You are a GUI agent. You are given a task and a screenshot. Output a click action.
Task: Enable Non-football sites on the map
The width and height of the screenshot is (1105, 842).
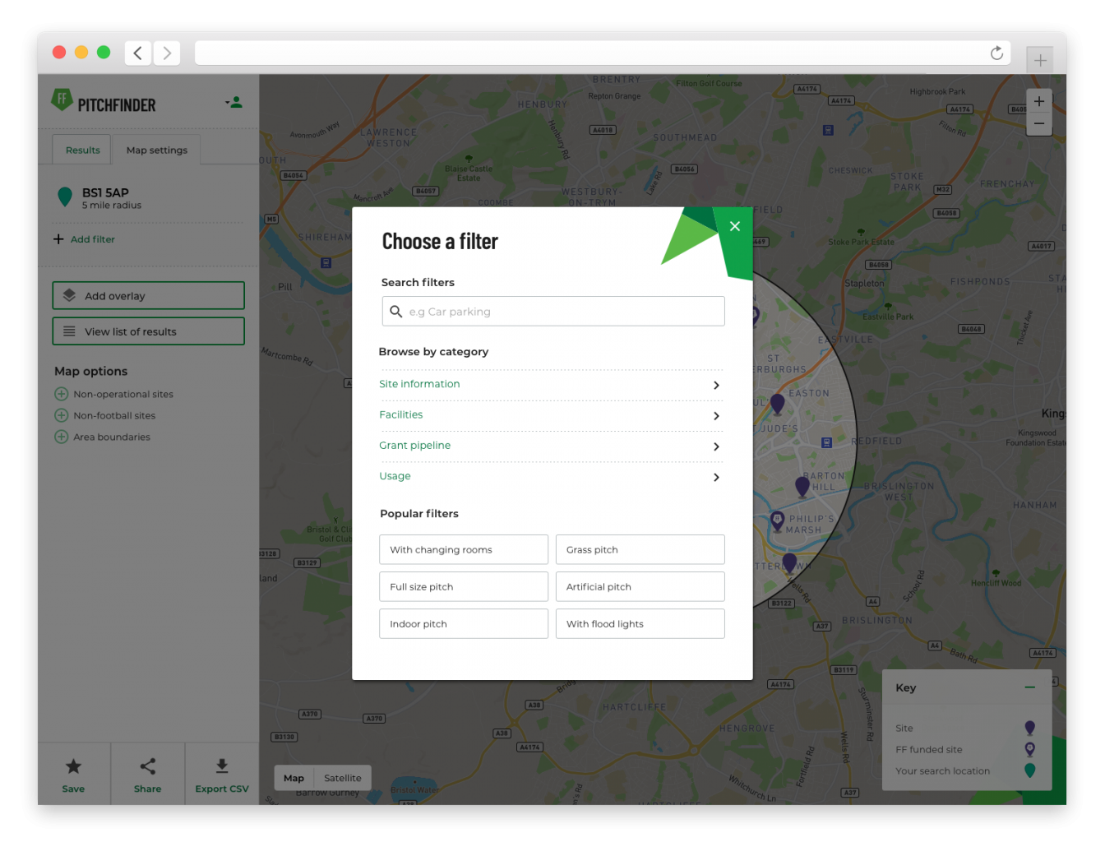[x=61, y=415]
